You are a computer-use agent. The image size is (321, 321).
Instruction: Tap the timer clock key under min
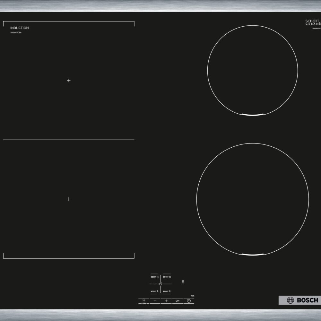(x=189, y=301)
